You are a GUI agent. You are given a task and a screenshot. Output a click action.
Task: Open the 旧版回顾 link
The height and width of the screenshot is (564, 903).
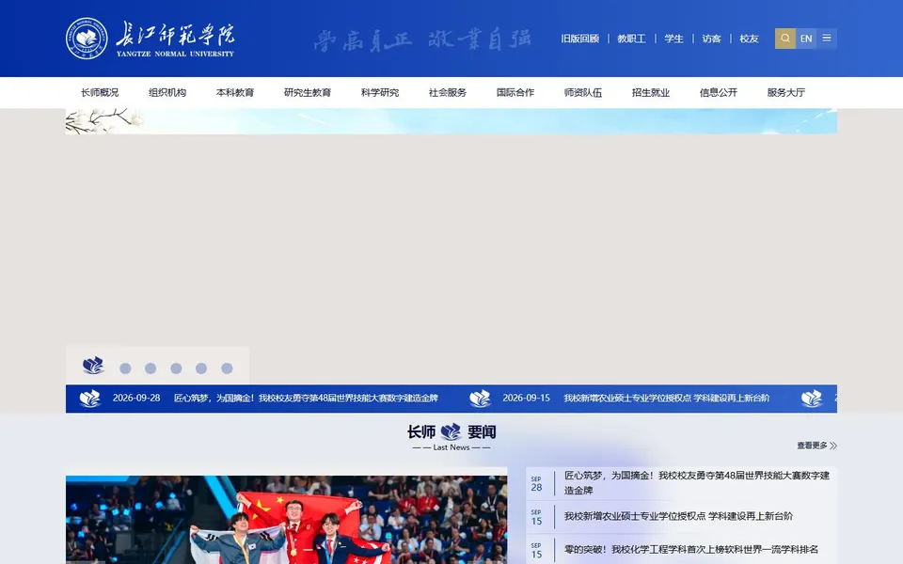point(580,39)
